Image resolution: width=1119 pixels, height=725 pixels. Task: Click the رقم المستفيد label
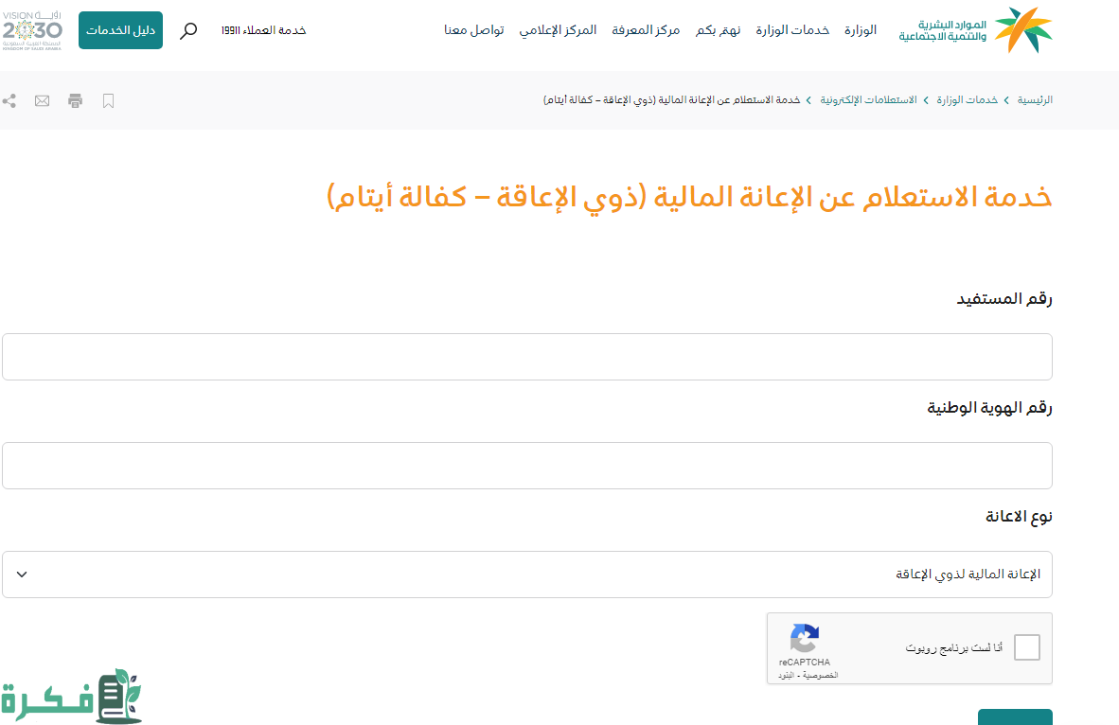(1004, 298)
